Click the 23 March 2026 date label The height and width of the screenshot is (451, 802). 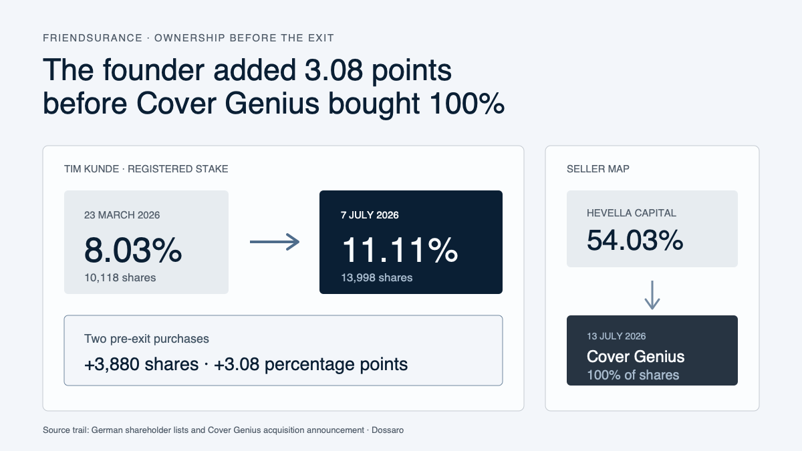tap(122, 215)
